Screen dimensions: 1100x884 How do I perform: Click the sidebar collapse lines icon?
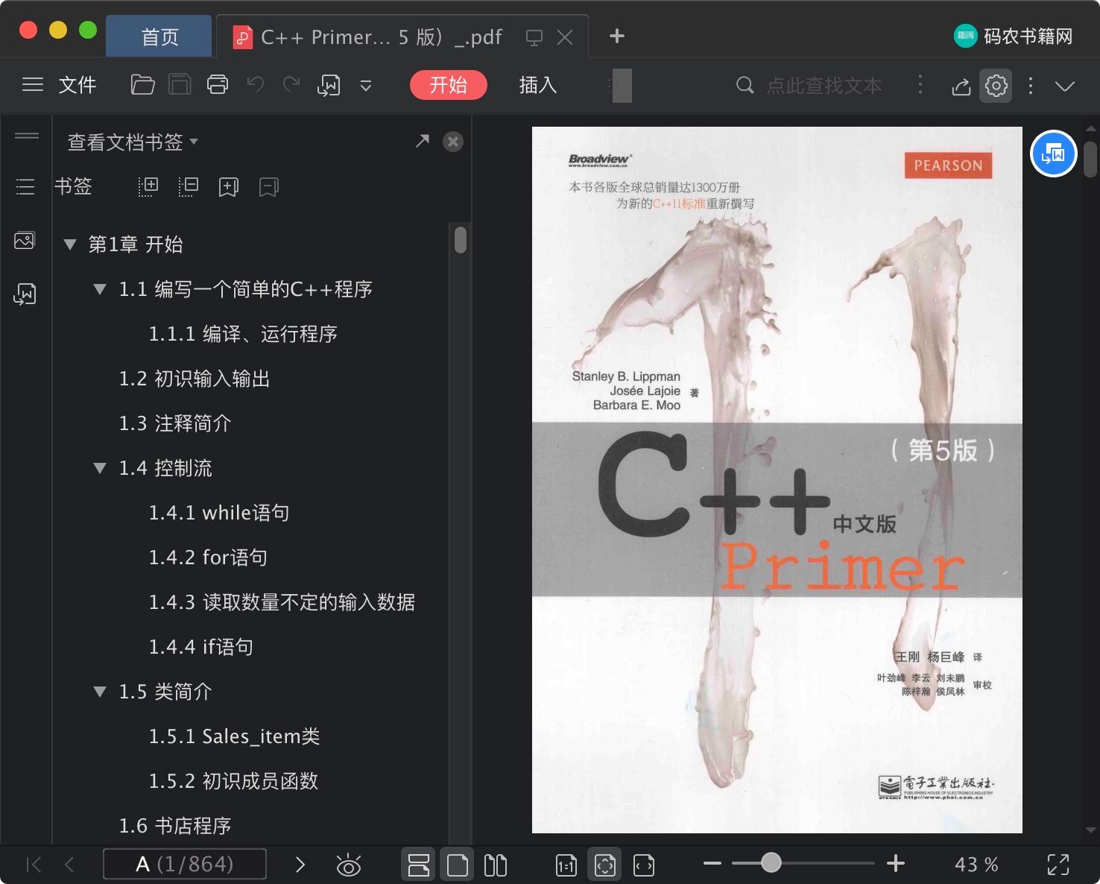[26, 136]
